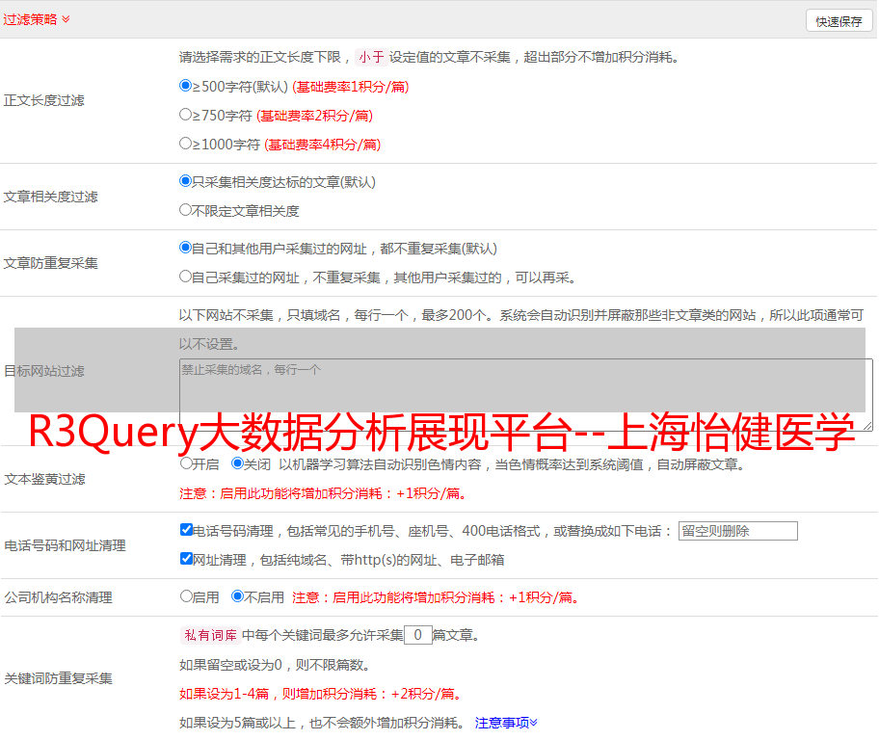Click the 文本鉴黄过滤 row label
Image resolution: width=879 pixels, height=740 pixels.
pyautogui.click(x=45, y=479)
